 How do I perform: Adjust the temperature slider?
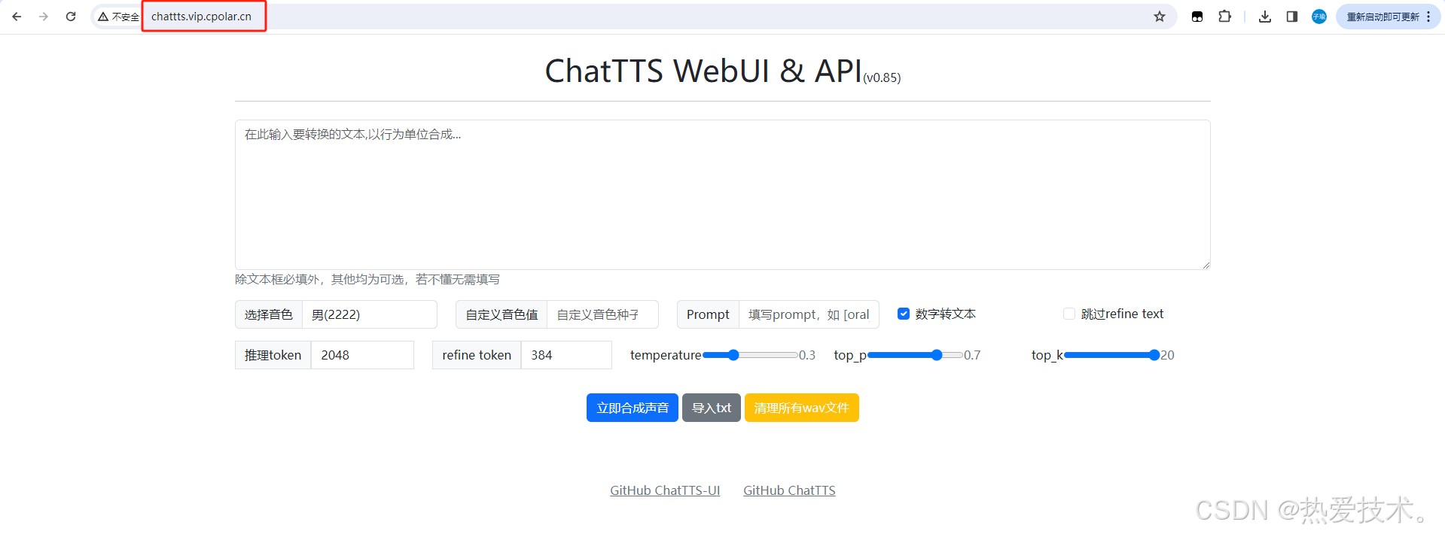tap(750, 355)
